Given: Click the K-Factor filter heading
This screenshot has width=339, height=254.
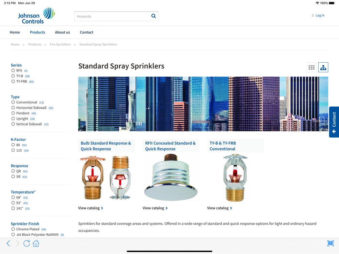Looking at the screenshot, I should 18,140.
